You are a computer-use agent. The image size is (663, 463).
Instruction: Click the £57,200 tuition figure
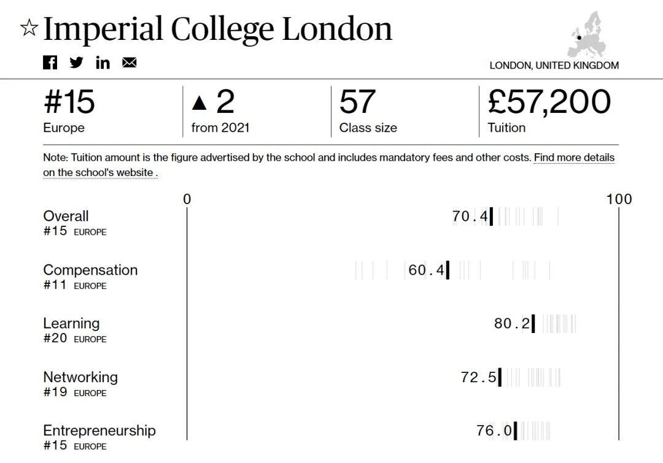point(549,102)
